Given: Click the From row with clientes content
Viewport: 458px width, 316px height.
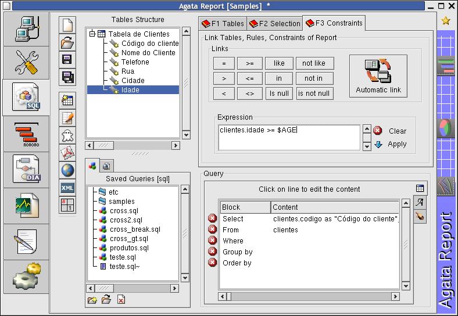Looking at the screenshot, I should 309,230.
